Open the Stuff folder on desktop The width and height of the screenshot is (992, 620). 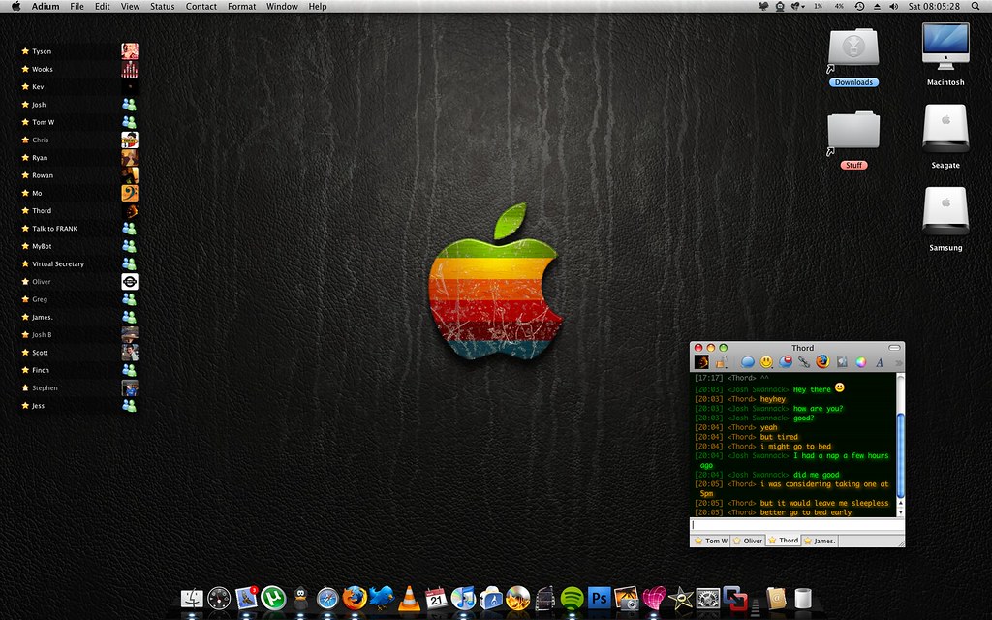point(853,131)
